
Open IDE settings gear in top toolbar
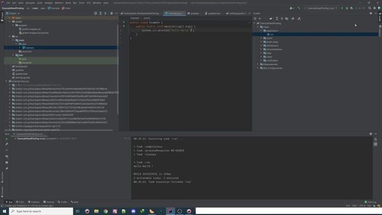pos(375,8)
